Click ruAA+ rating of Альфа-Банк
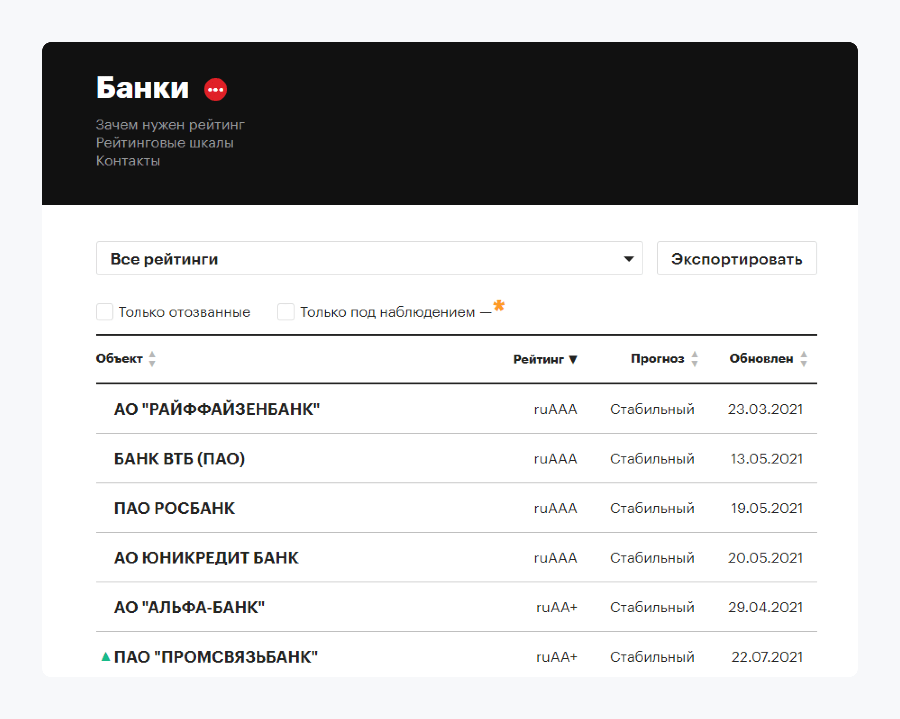 click(x=557, y=608)
